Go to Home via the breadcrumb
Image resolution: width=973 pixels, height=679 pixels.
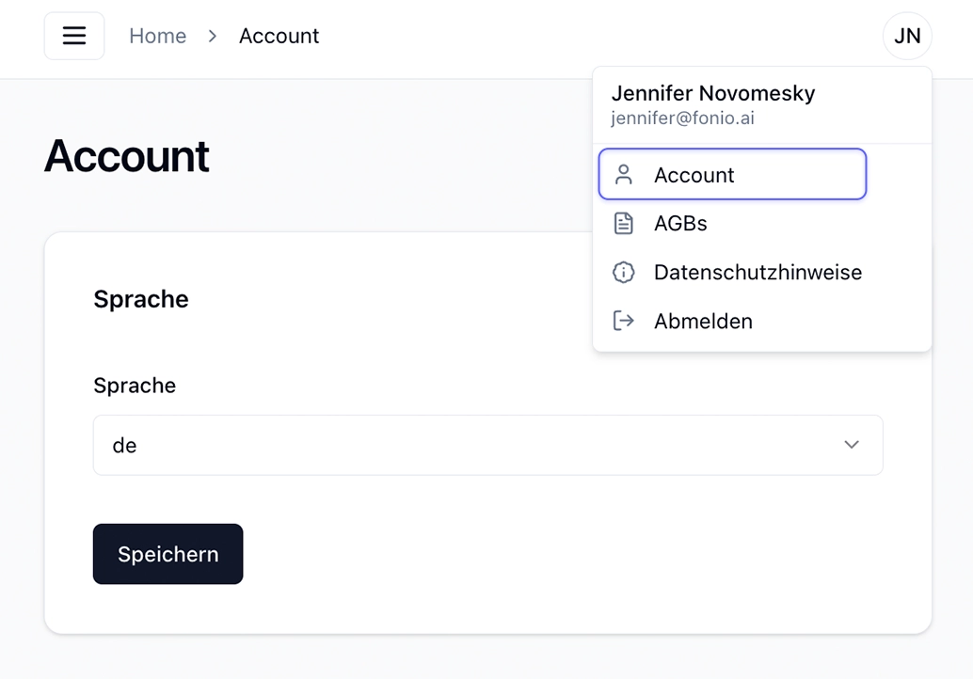tap(157, 36)
